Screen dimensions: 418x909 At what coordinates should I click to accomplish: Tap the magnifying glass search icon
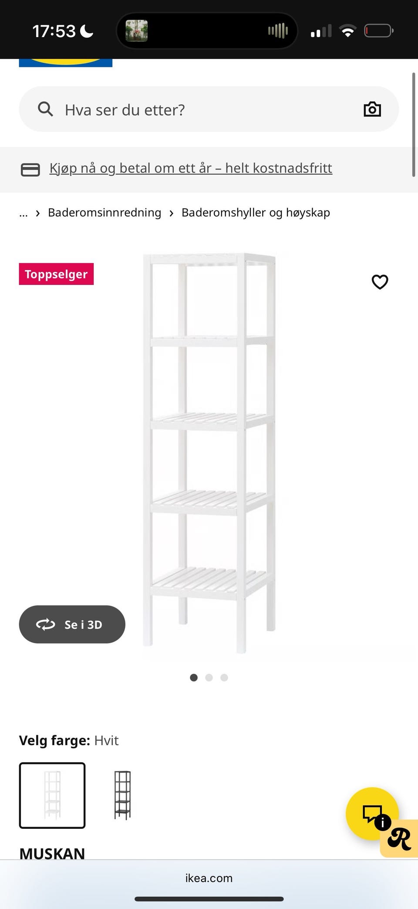pyautogui.click(x=45, y=109)
